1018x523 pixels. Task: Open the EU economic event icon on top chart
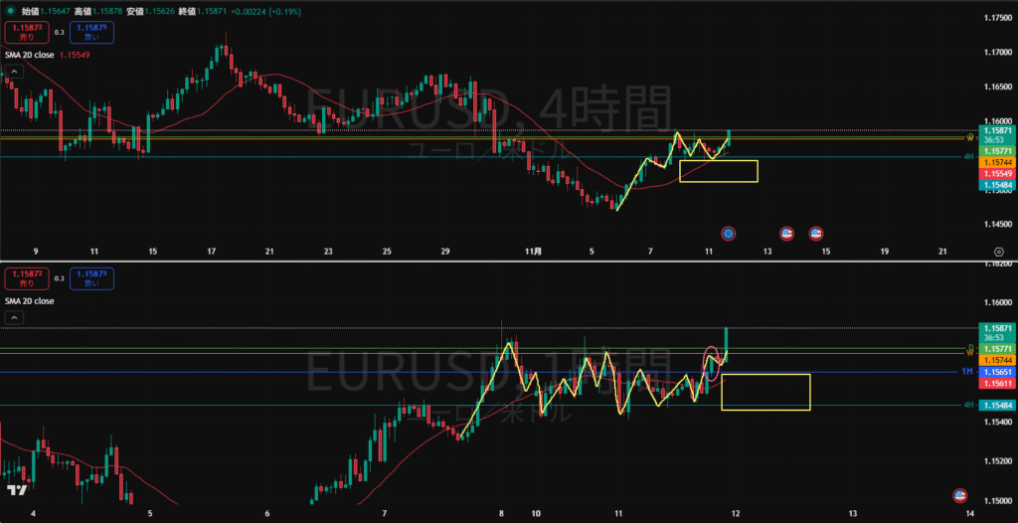coord(729,233)
